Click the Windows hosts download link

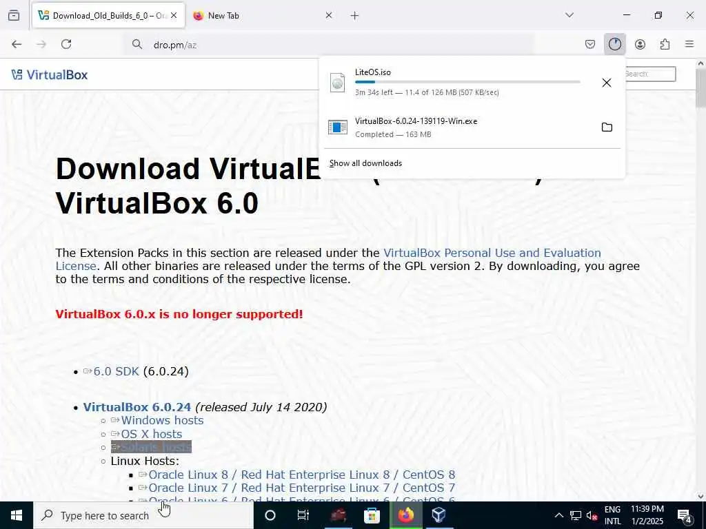pos(162,420)
